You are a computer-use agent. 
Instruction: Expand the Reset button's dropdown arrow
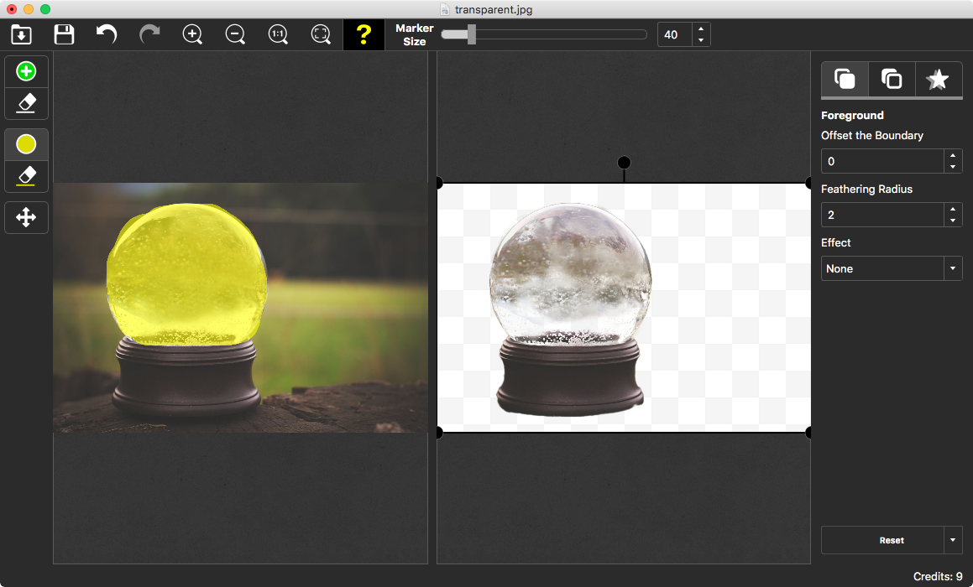coord(954,540)
